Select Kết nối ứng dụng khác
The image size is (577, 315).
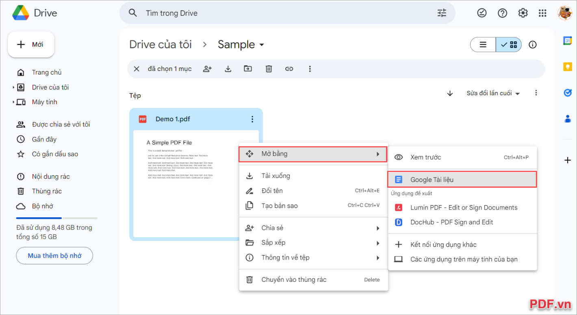(x=462, y=244)
